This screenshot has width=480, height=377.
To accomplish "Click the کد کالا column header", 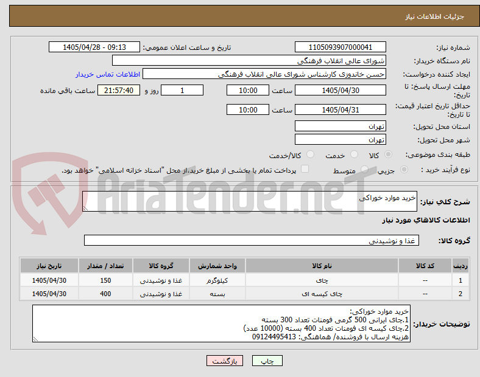I will tap(425, 266).
